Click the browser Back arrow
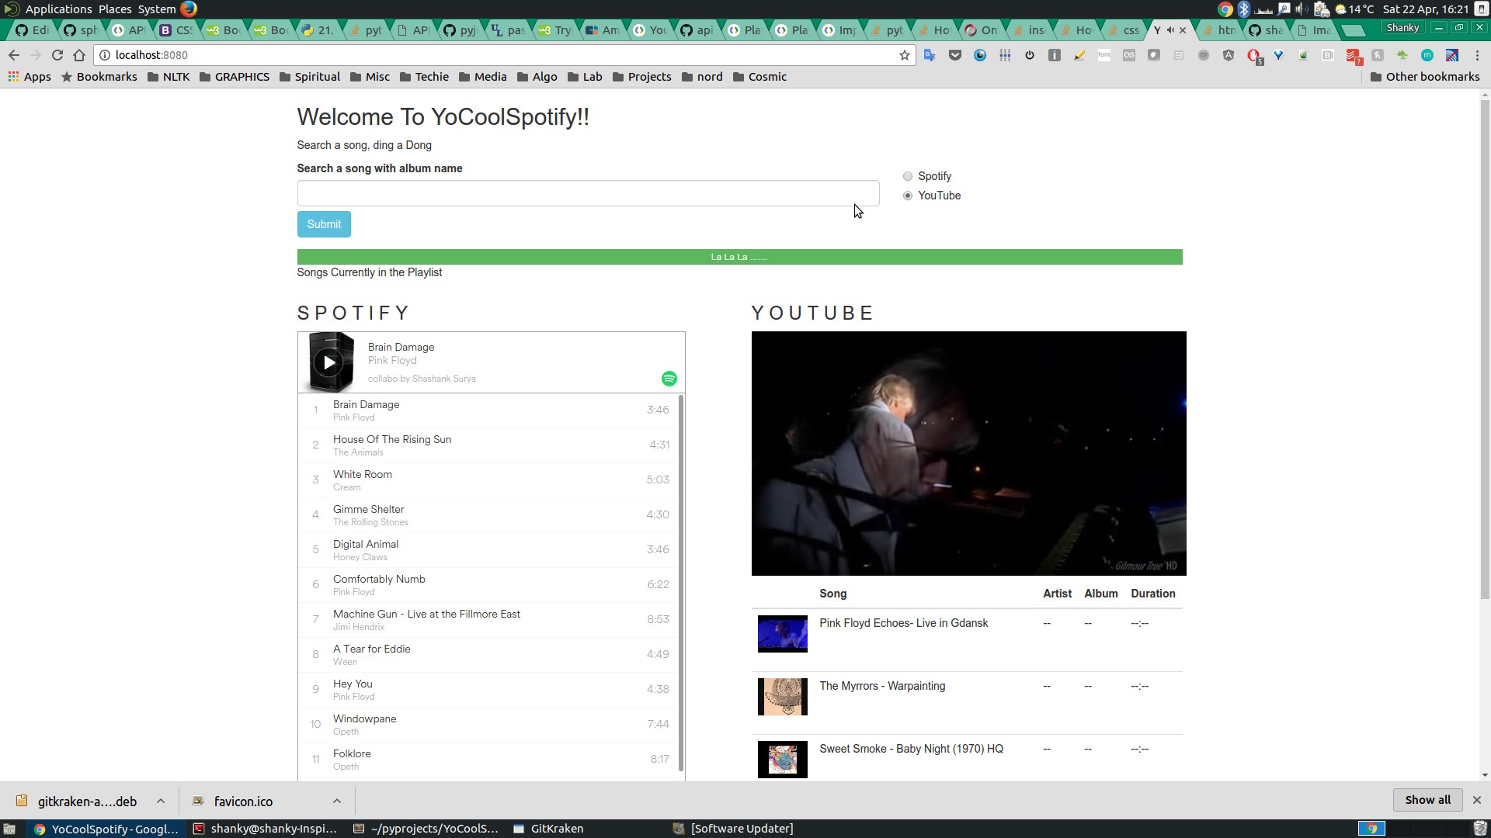 click(14, 55)
